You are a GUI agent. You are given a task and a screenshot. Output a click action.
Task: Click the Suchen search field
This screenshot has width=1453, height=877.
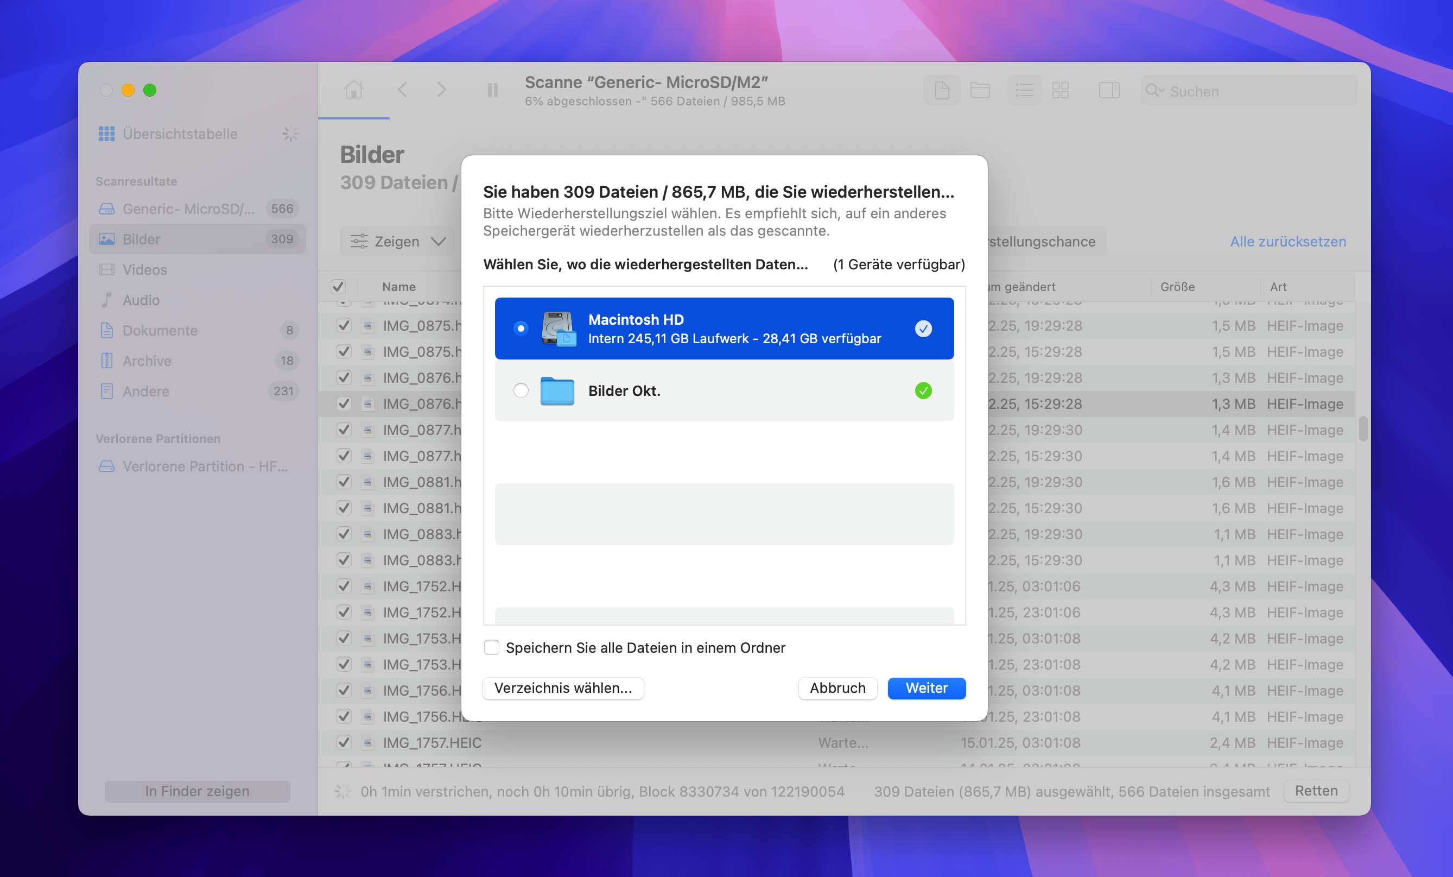click(x=1249, y=91)
